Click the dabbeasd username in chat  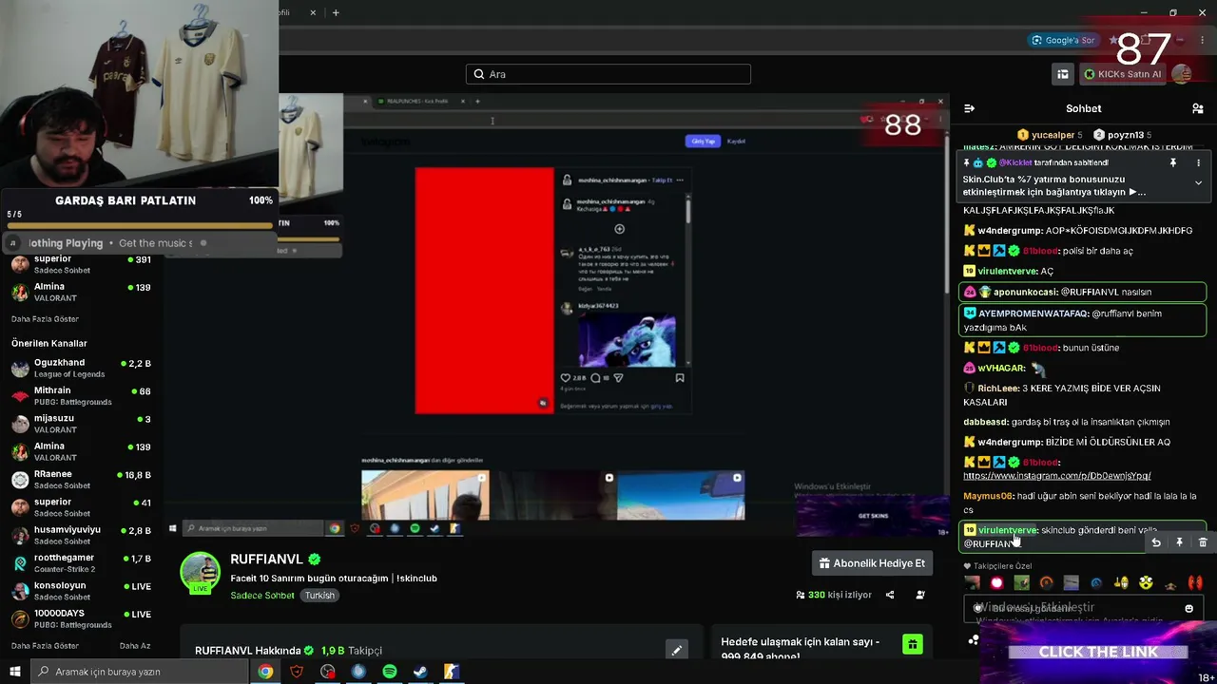(986, 422)
